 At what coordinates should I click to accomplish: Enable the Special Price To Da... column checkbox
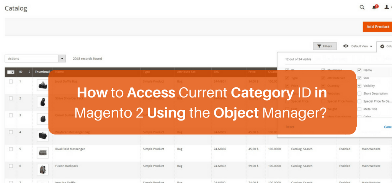point(359,101)
